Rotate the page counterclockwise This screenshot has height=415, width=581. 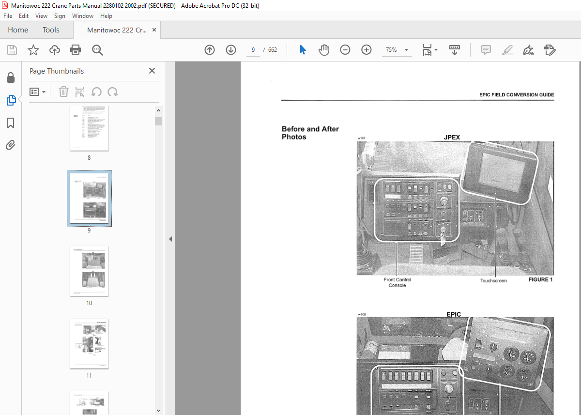[96, 92]
